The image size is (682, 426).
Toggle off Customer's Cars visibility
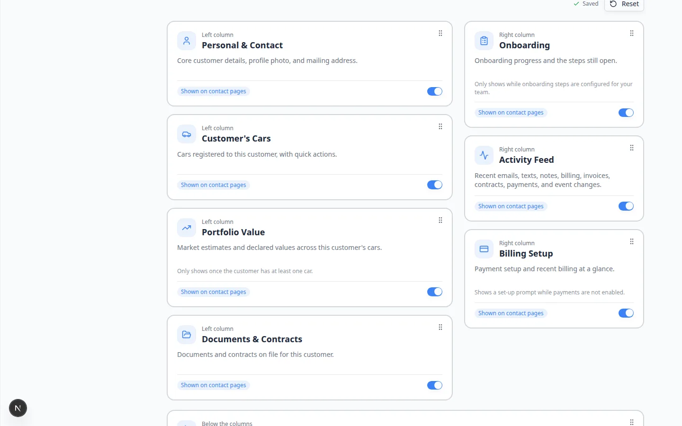(435, 185)
